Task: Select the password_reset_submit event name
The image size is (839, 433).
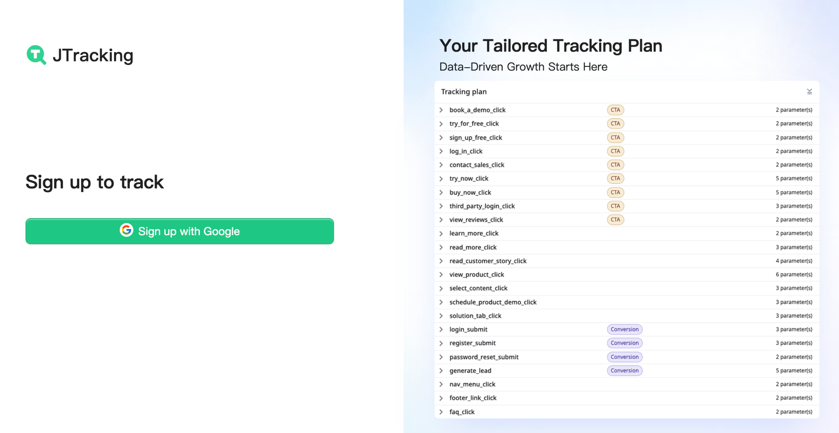Action: pyautogui.click(x=484, y=357)
